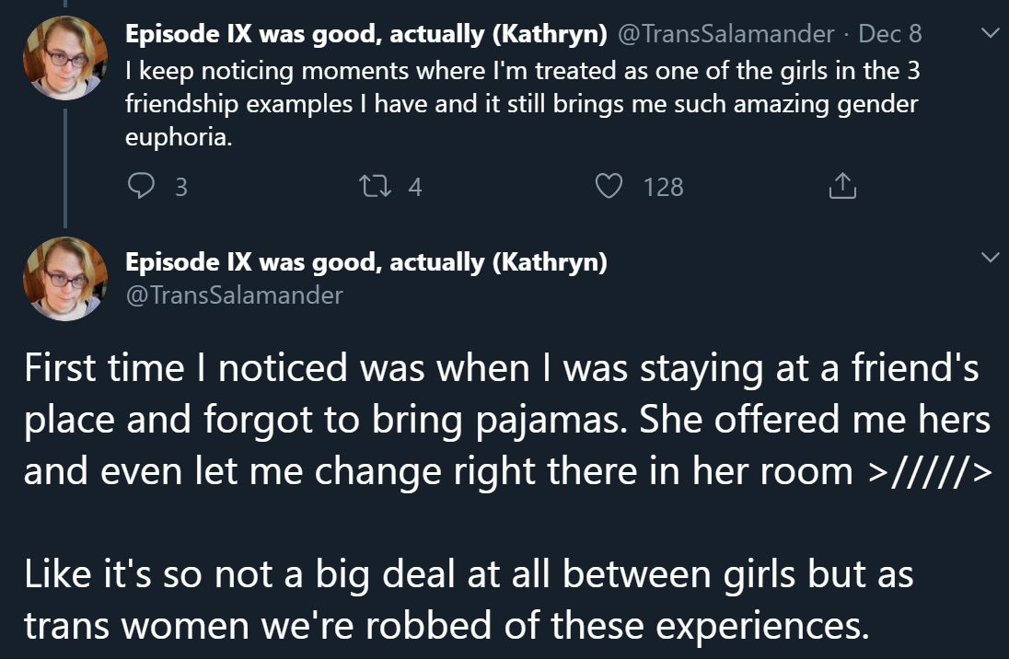The width and height of the screenshot is (1009, 659).
Task: Click the 128 likes count
Action: pyautogui.click(x=663, y=188)
